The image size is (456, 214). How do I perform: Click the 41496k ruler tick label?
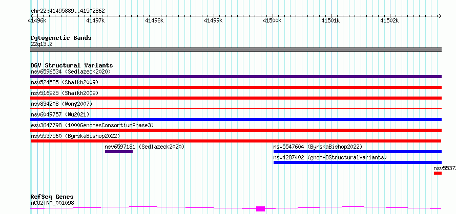pyautogui.click(x=37, y=20)
